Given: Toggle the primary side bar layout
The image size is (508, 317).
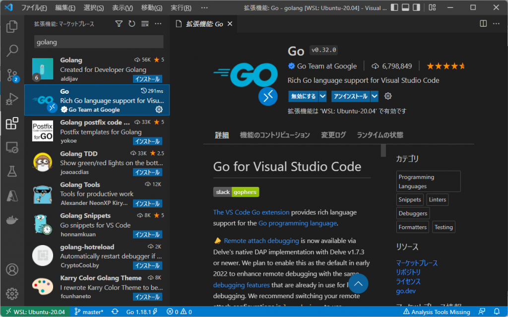Looking at the screenshot, I should click(394, 7).
